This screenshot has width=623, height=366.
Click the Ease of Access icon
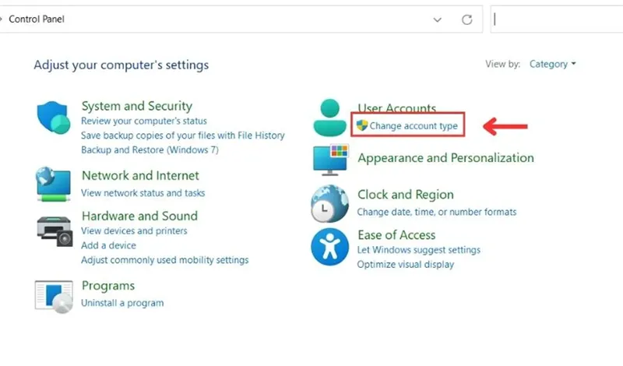tap(329, 247)
